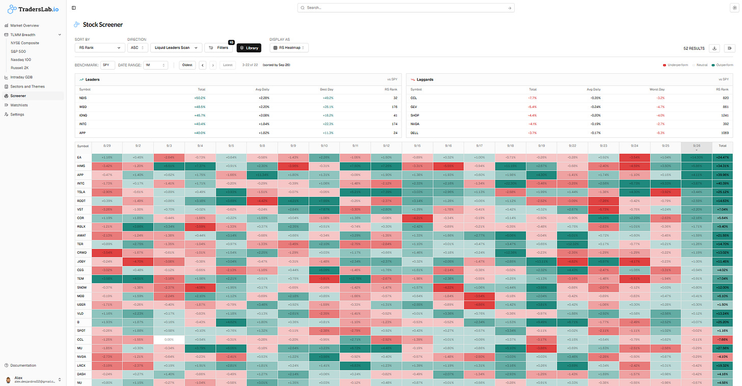Collapse the TLMM Breadth chevron

(x=60, y=35)
